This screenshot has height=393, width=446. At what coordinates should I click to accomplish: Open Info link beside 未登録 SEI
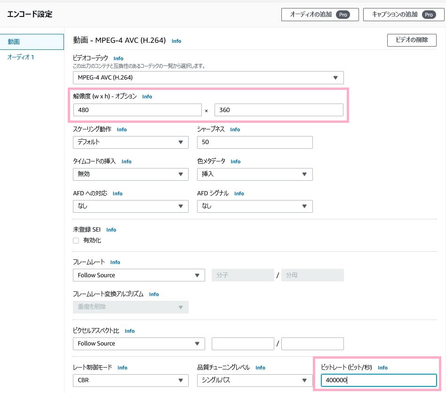click(111, 230)
